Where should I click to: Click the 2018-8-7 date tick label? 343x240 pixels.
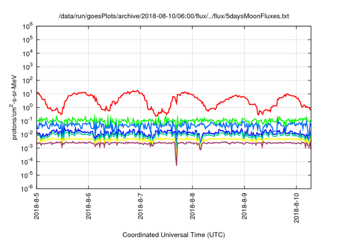pos(140,206)
